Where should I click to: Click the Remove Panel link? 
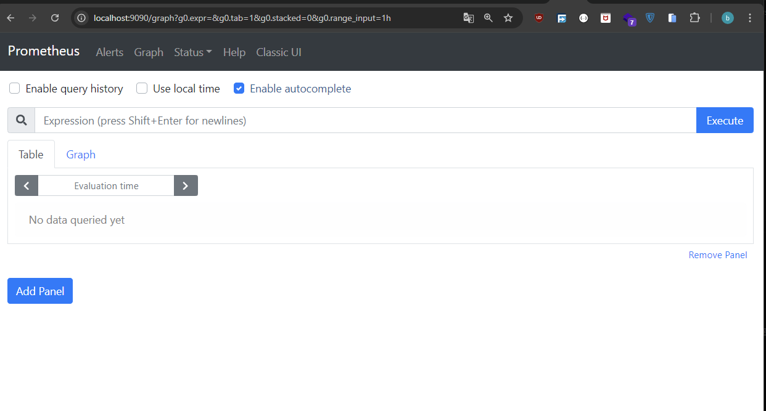point(718,255)
